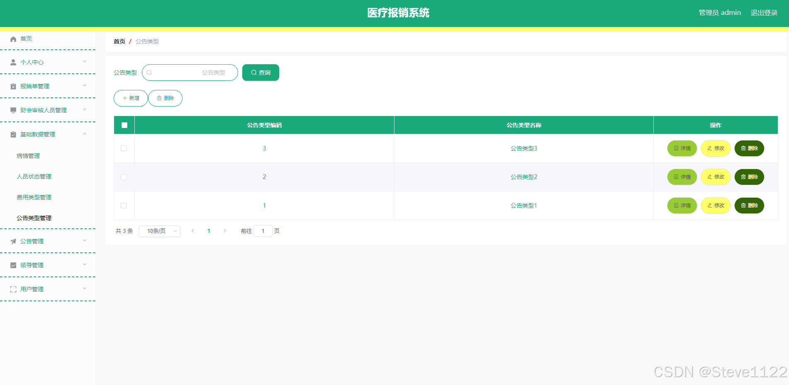Select page 1 in the pagination
The width and height of the screenshot is (789, 385).
209,231
